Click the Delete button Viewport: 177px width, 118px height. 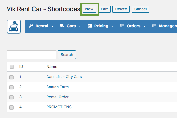[x=121, y=9]
